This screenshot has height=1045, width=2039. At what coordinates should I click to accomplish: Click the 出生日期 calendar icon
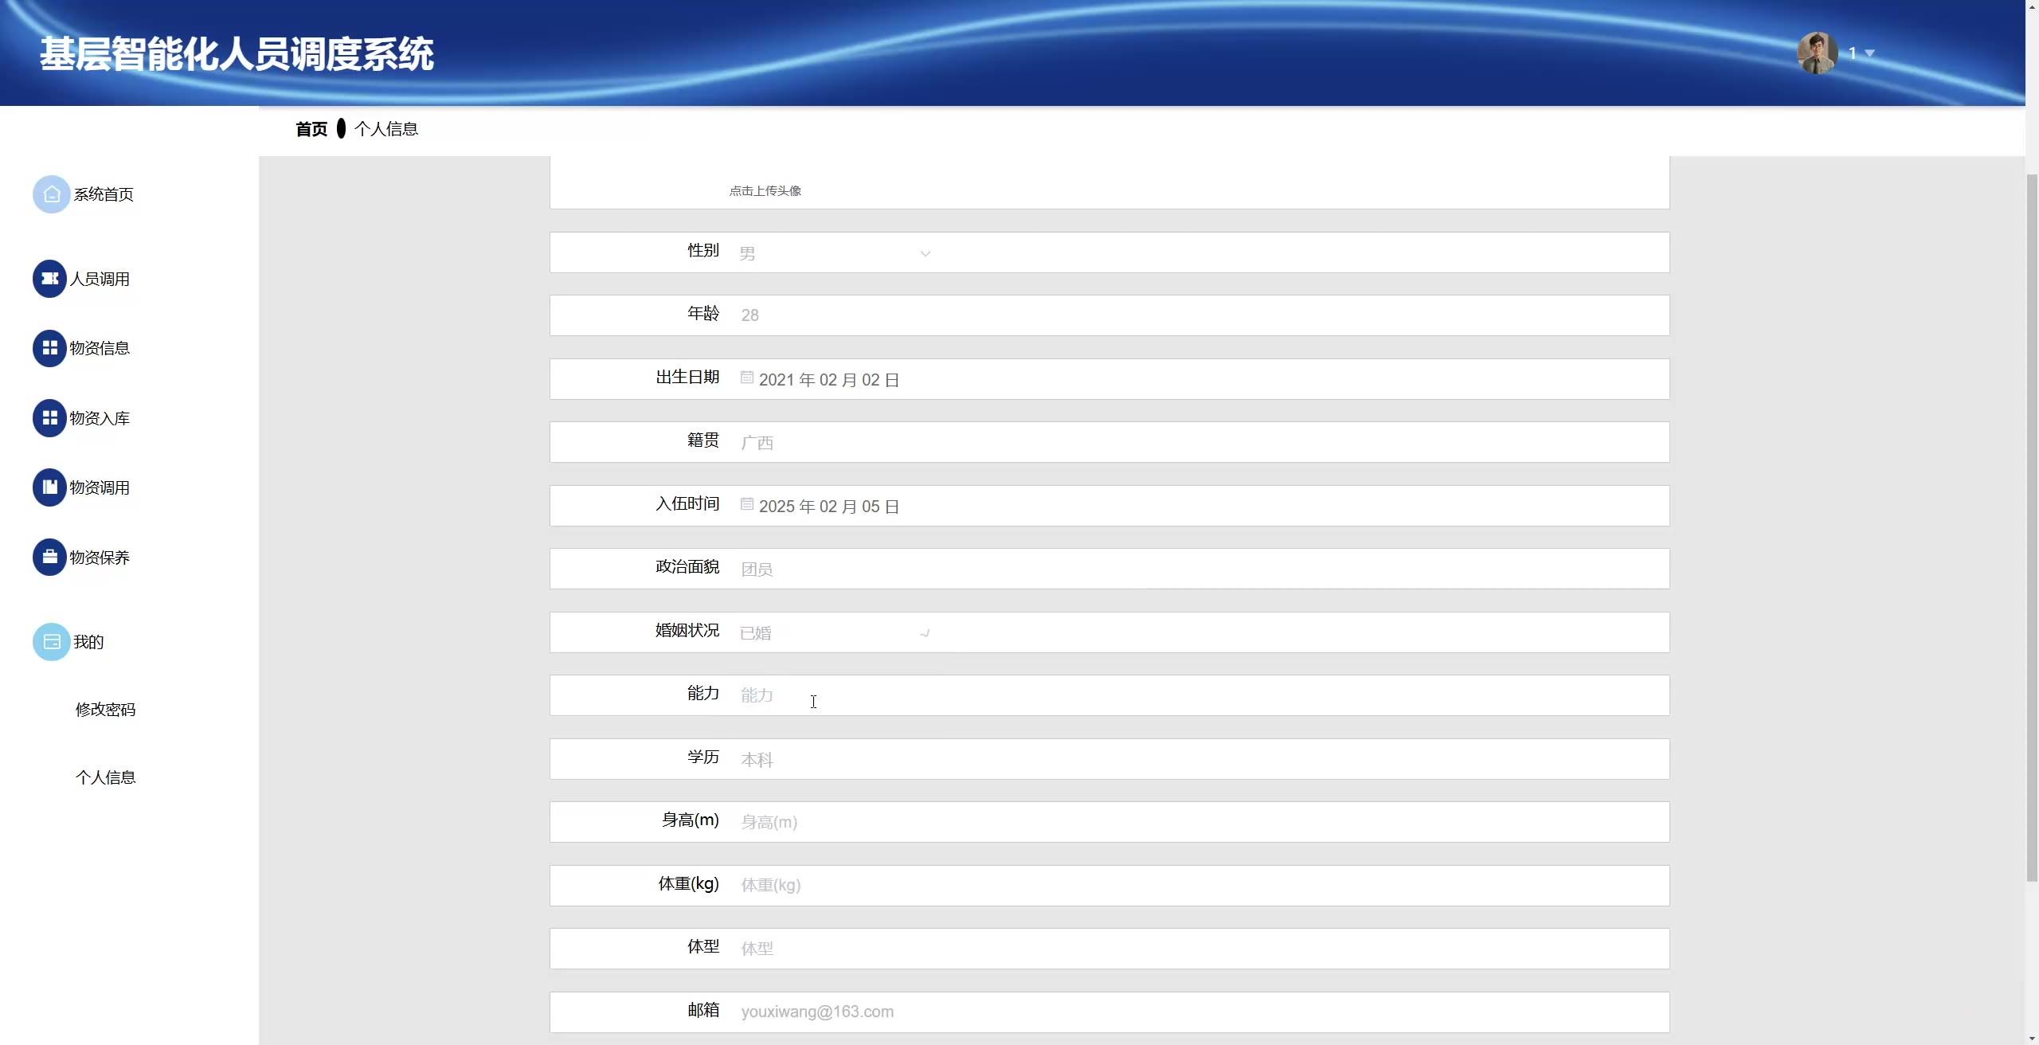pos(746,378)
